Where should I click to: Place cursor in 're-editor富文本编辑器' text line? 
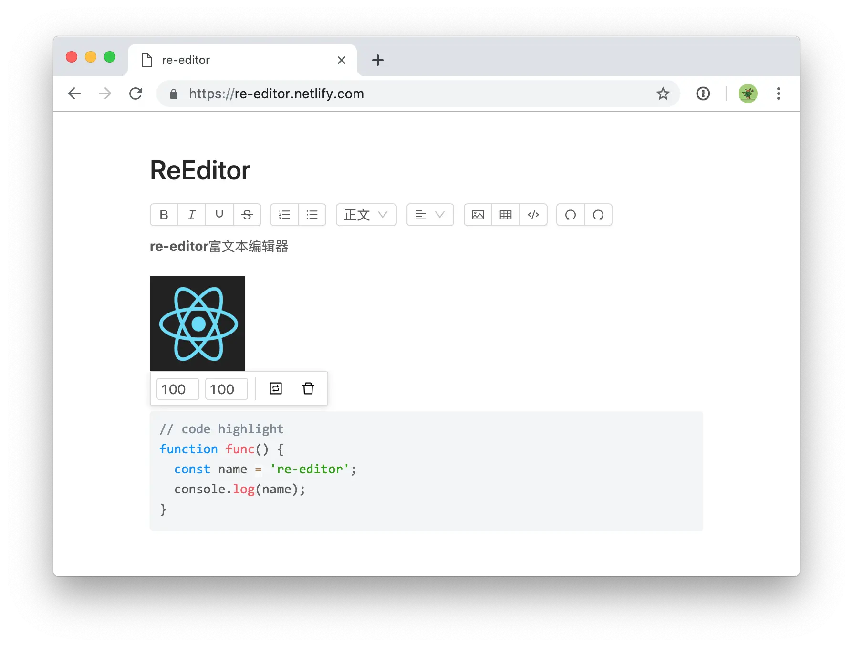[219, 246]
